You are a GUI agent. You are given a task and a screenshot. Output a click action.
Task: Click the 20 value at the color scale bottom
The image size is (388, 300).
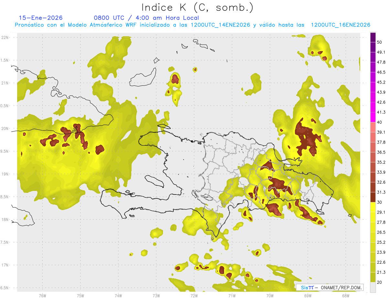(x=379, y=283)
